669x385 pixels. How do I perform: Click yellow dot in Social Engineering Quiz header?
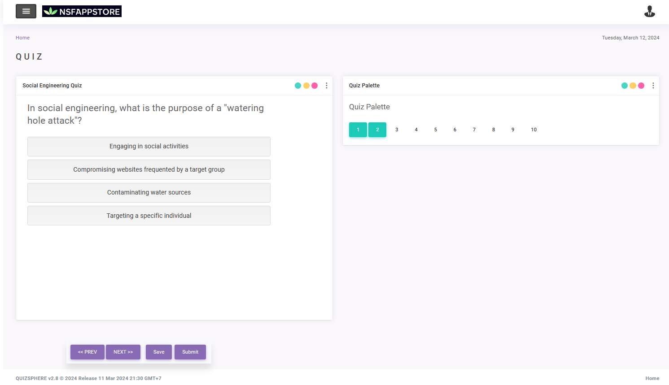coord(306,86)
